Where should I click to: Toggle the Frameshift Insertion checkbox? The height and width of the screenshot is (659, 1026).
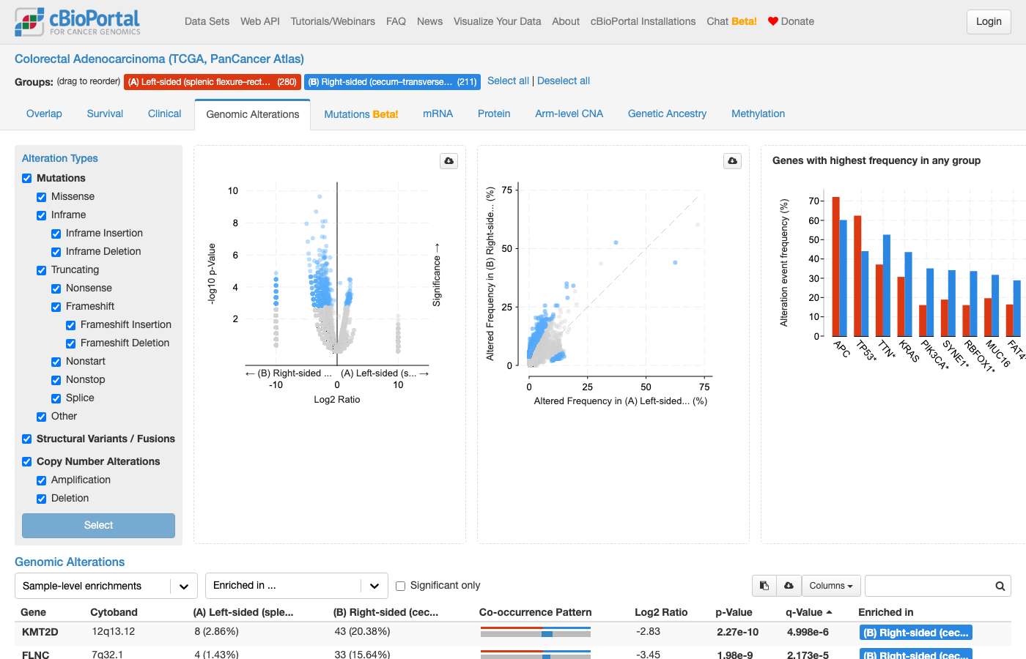click(71, 325)
